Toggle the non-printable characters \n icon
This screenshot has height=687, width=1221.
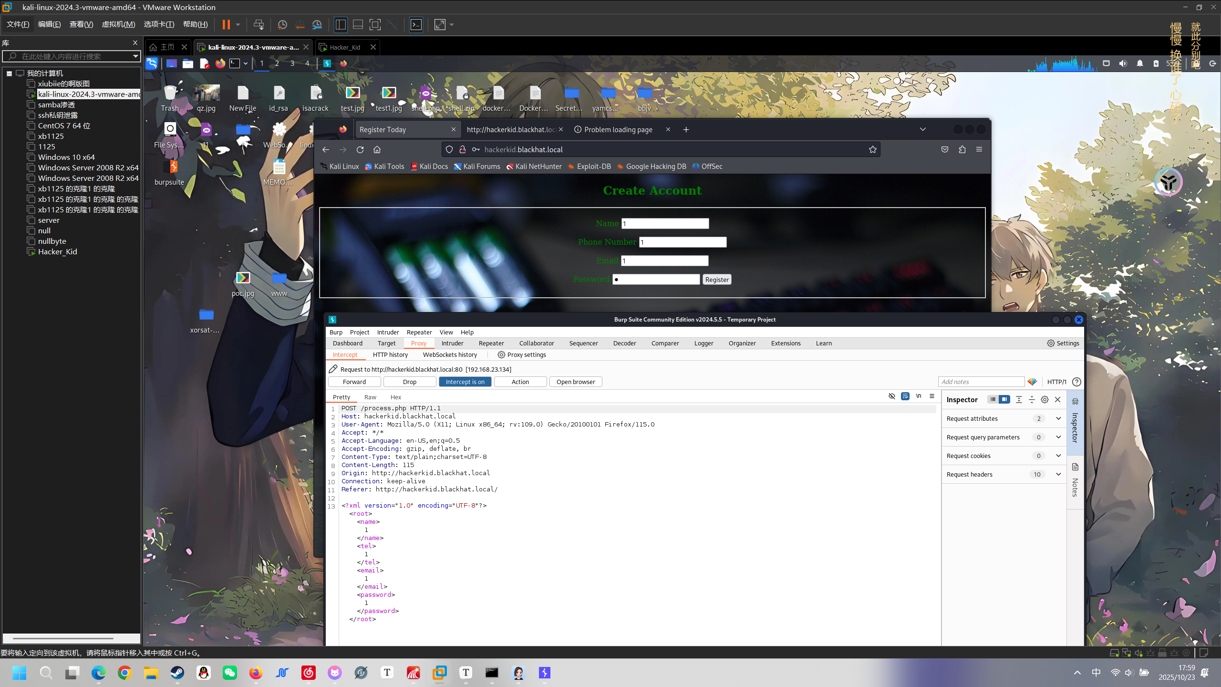coord(919,396)
